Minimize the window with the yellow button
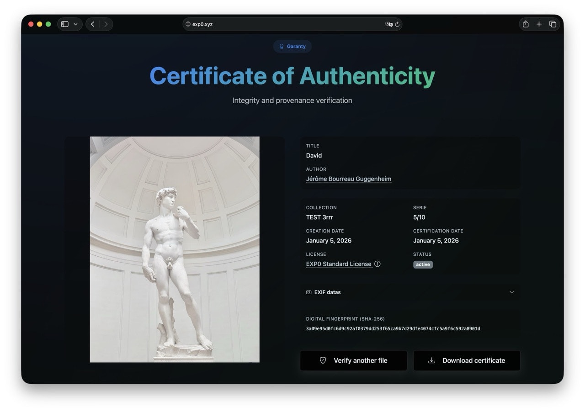 point(40,24)
